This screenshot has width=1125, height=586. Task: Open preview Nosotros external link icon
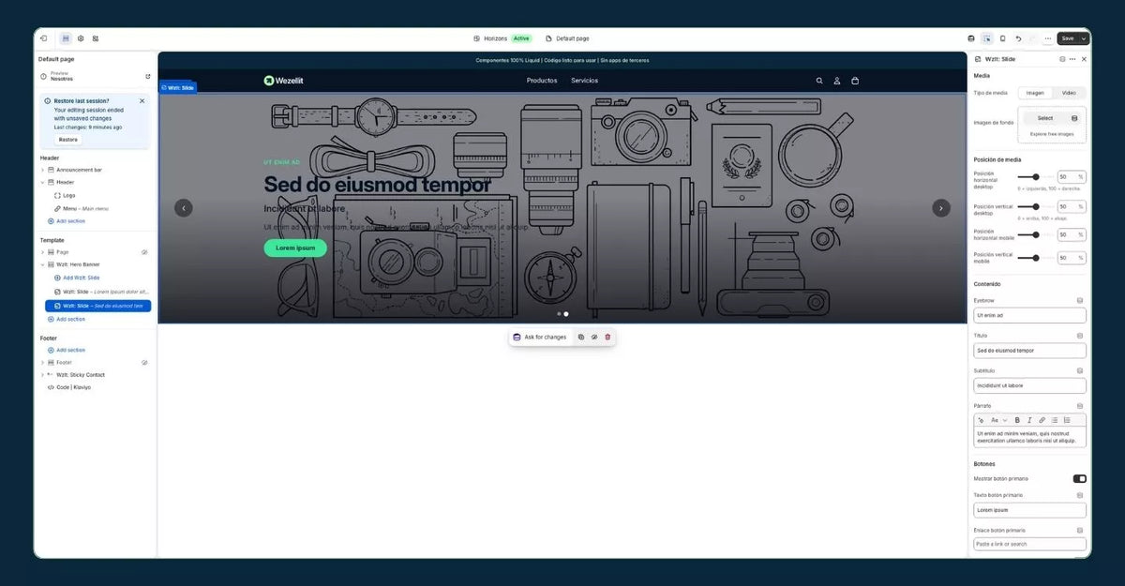click(147, 76)
